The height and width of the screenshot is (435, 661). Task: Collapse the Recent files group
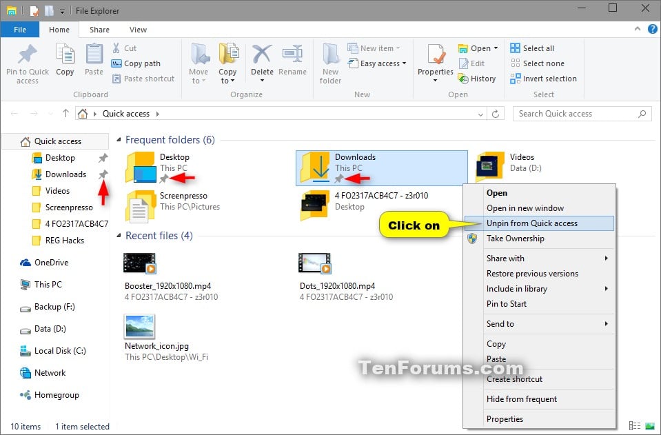[119, 235]
